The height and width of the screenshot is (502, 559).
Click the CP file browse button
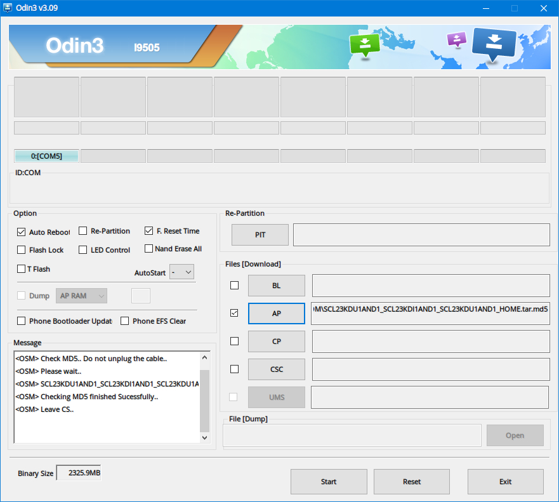click(277, 341)
